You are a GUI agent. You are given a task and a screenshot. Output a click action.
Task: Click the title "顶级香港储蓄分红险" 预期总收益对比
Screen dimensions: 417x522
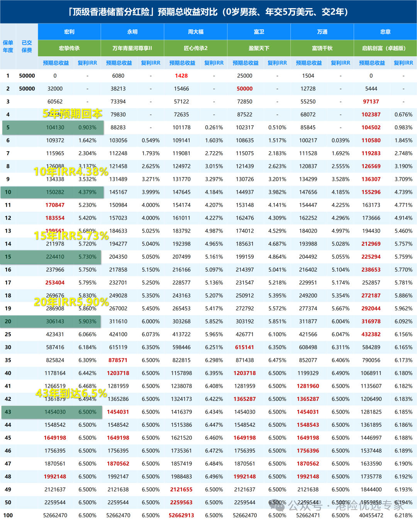(x=208, y=12)
